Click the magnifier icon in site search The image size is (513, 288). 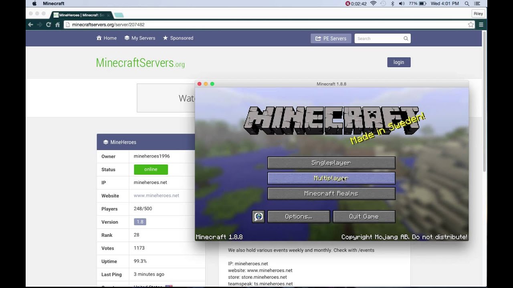pyautogui.click(x=406, y=38)
